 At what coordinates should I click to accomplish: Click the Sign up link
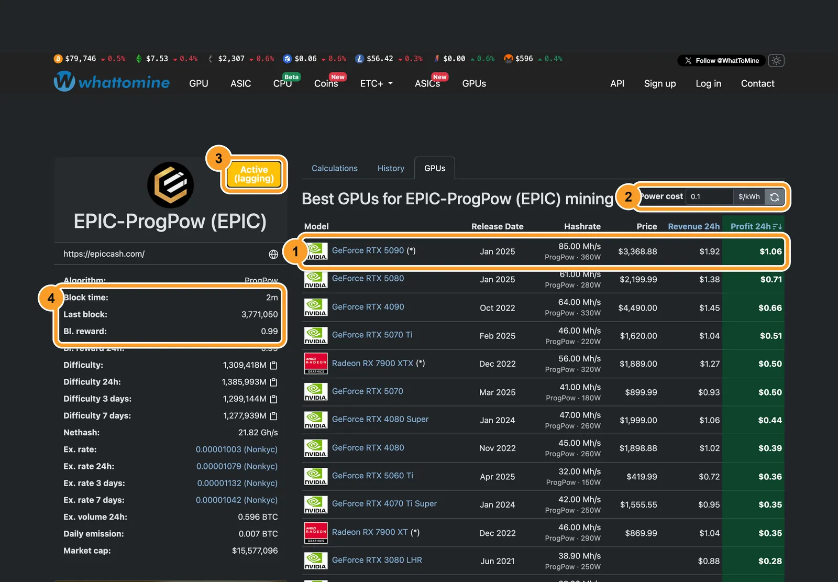coord(660,84)
